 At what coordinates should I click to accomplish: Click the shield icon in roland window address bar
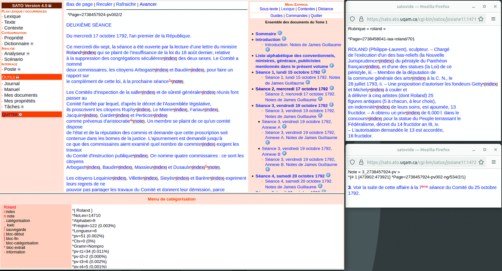pos(352,19)
